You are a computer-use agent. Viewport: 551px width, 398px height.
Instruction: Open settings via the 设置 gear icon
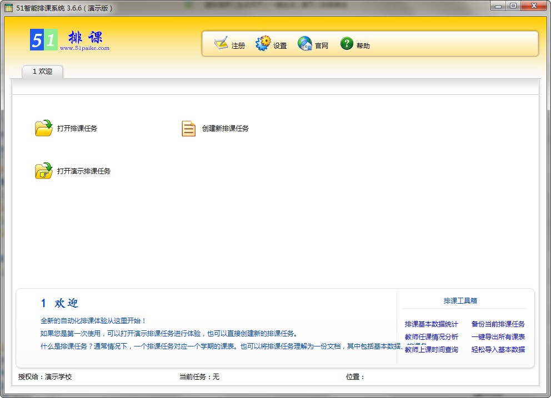[263, 43]
